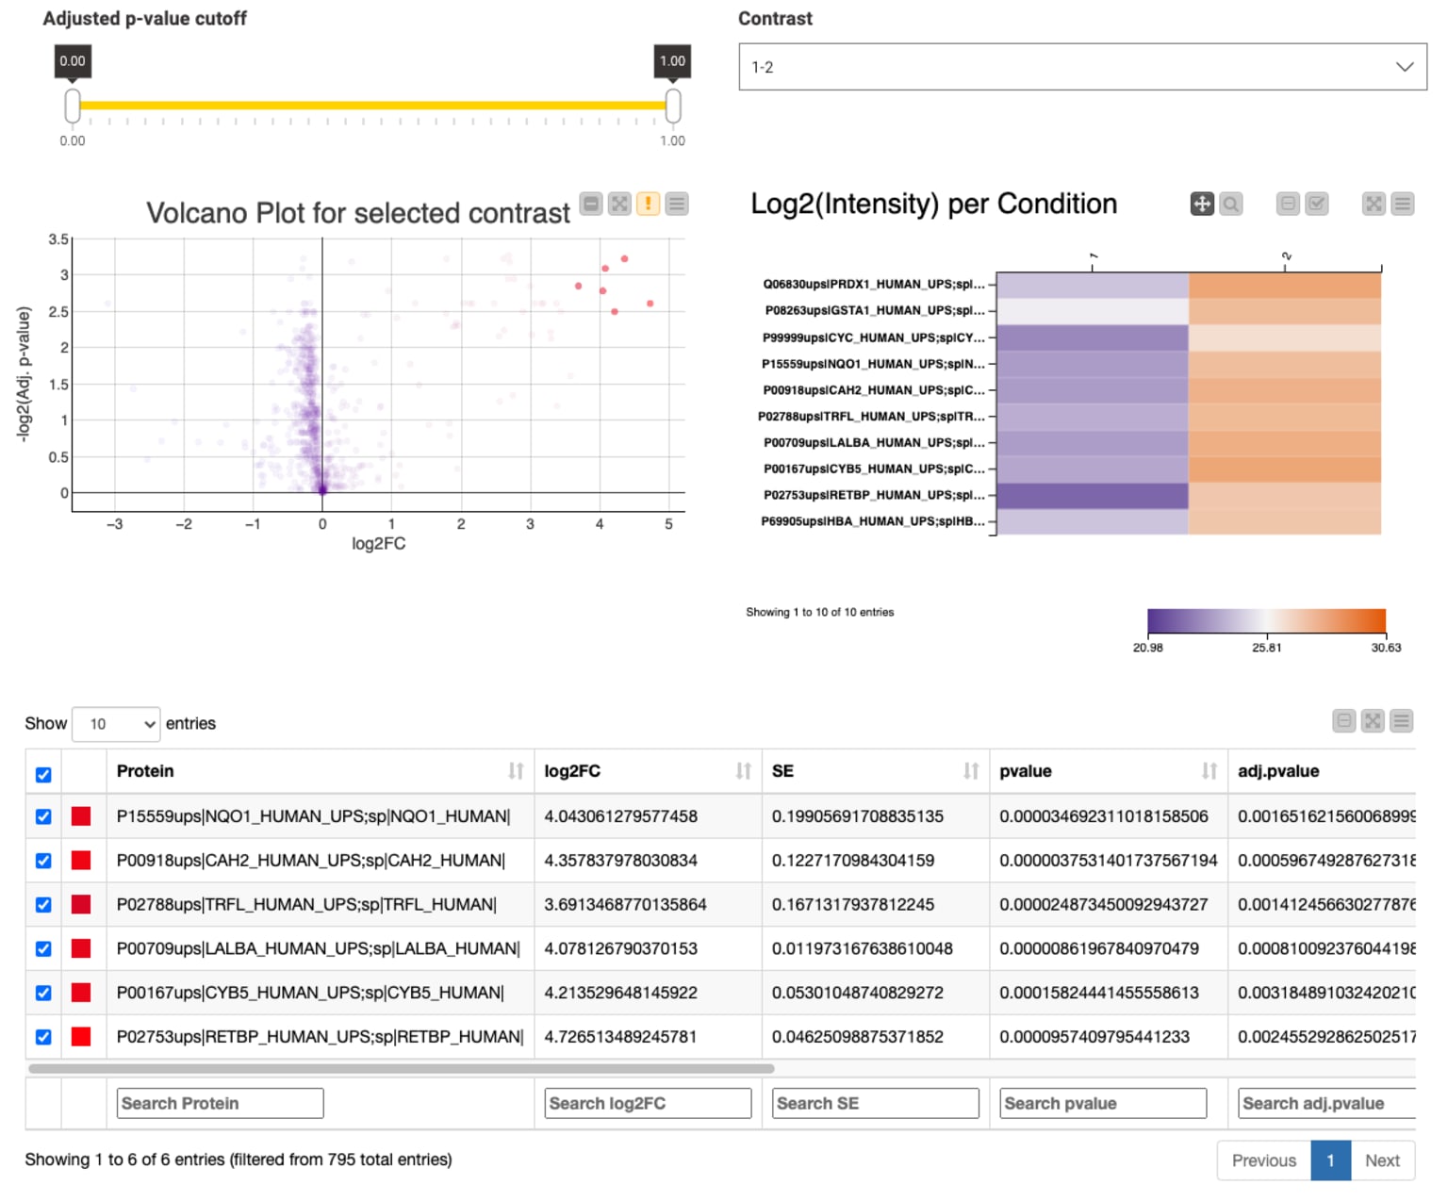
Task: Uncheck the NQO1_HUMAN row checkbox
Action: (x=43, y=816)
